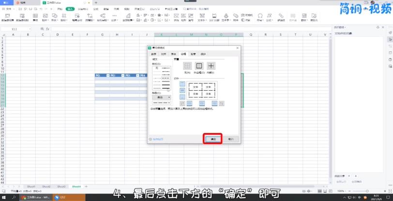Switch to the 边框 (Border) dialog tab
Screen dimensions: 393x201
183,54
